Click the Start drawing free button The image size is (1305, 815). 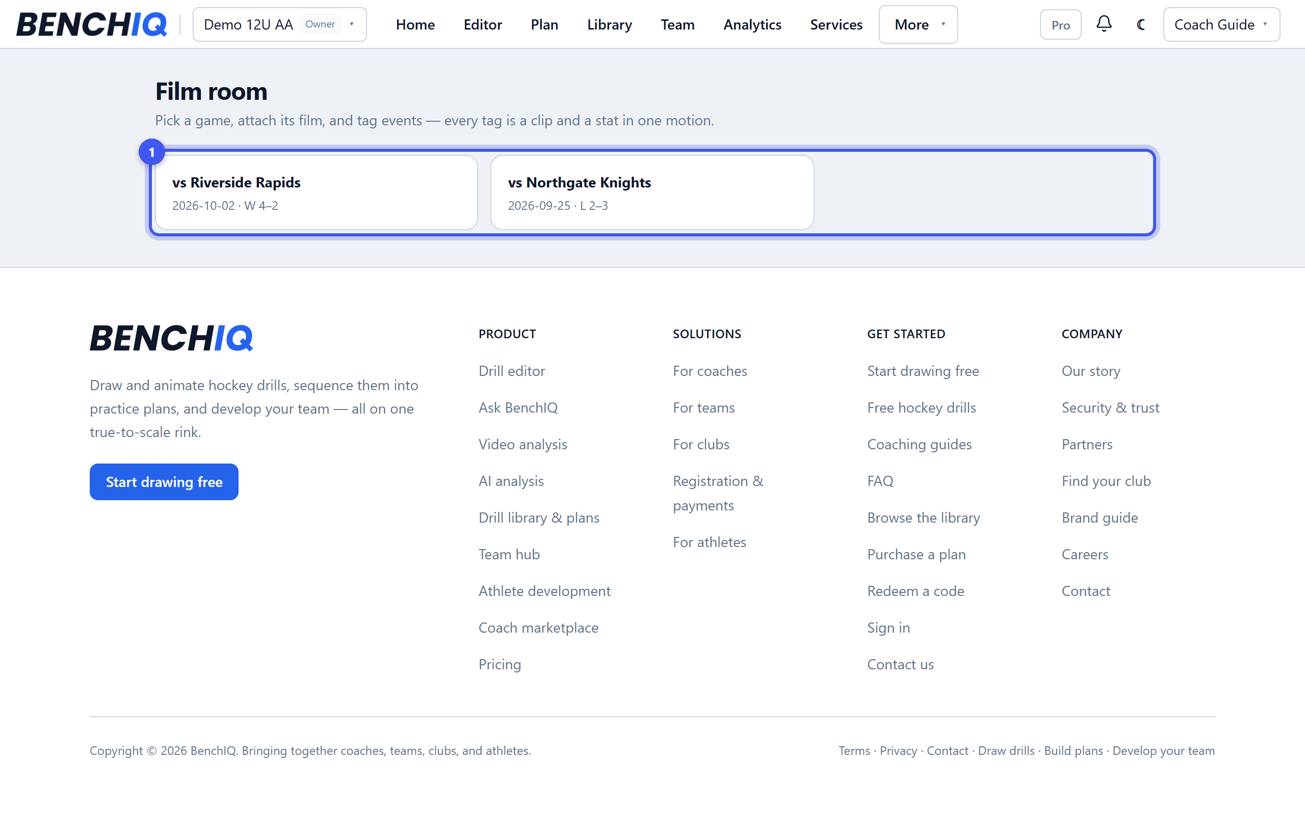coord(164,481)
